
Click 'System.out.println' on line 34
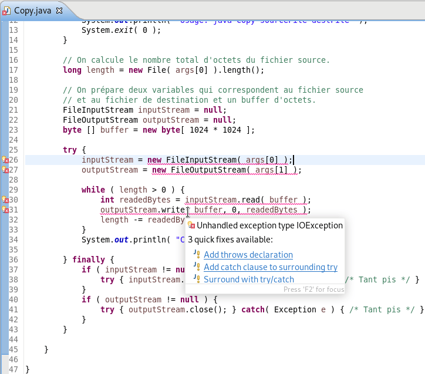tap(123, 240)
